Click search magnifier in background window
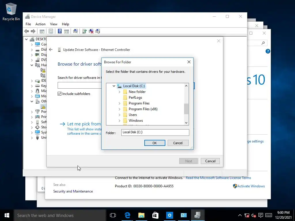Screen dimensions: 295x221 click(x=263, y=43)
